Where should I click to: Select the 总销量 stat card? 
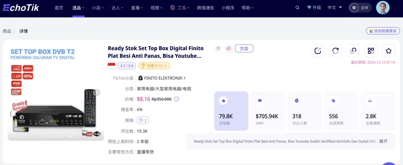coord(231,111)
